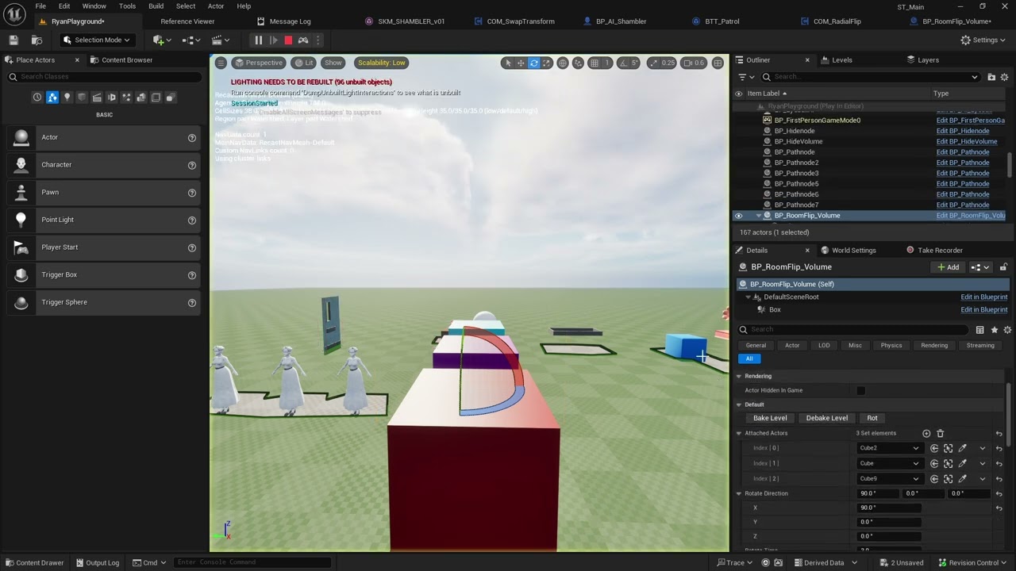1016x571 pixels.
Task: Collapse the Attached Actors section
Action: pyautogui.click(x=739, y=433)
